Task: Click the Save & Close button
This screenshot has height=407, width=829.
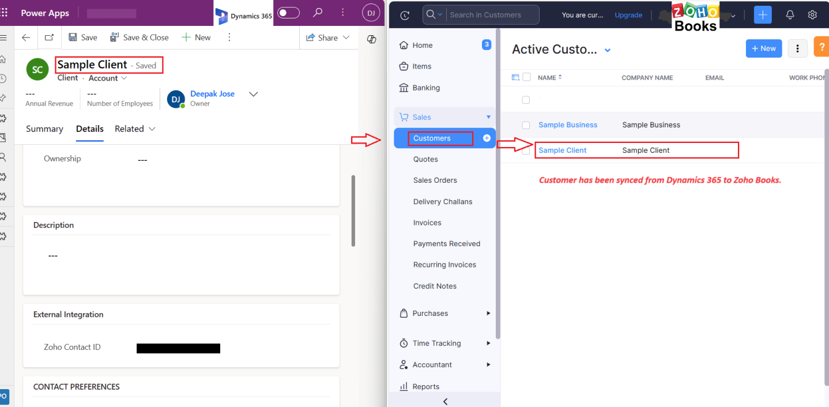Action: tap(140, 37)
